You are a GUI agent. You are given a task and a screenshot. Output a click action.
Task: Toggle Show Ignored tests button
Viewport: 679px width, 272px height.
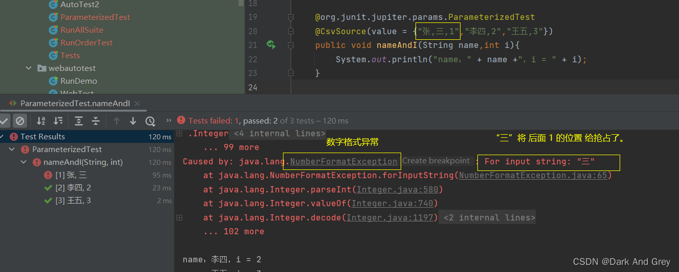point(20,121)
